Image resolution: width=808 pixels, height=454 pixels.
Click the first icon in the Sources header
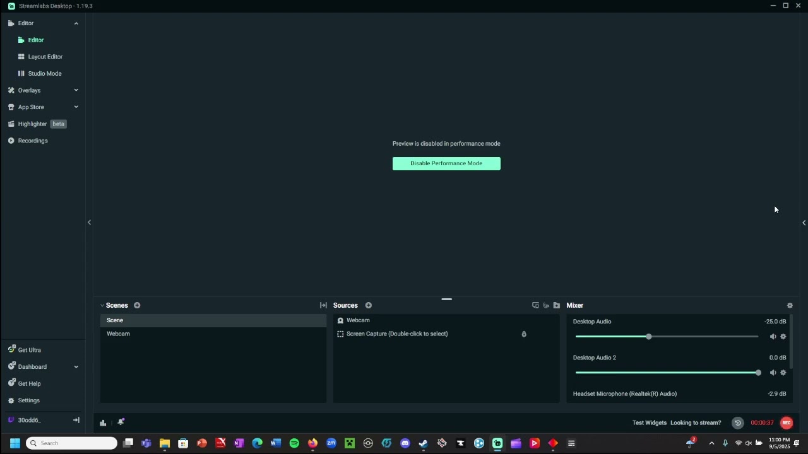point(535,305)
